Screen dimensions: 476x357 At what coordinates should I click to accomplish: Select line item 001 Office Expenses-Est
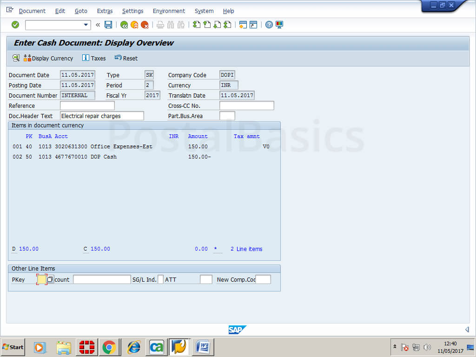(x=121, y=146)
